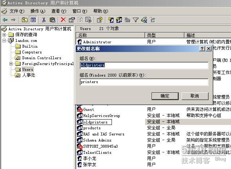This screenshot has width=231, height=169.
Task: Click the 确定 OK button
Action: pyautogui.click(x=165, y=96)
